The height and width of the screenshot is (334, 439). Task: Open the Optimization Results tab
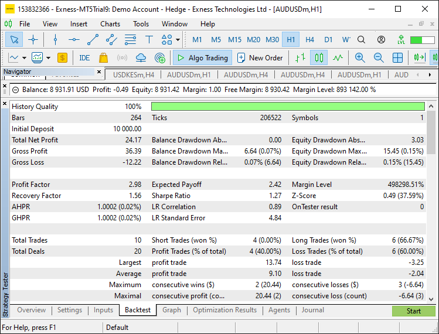(224, 310)
